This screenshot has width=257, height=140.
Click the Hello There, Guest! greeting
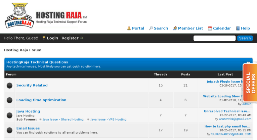21,38
